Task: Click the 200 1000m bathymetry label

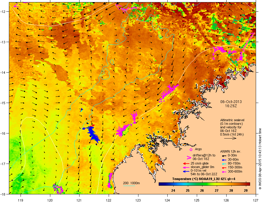Action: [131, 183]
